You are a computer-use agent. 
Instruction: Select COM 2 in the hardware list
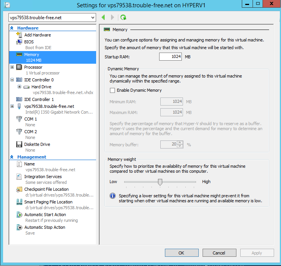click(30, 132)
